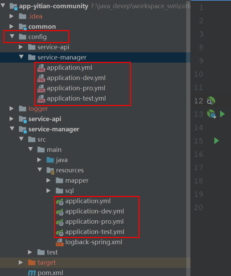
Task: Click the common module folder icon
Action: tap(23, 27)
